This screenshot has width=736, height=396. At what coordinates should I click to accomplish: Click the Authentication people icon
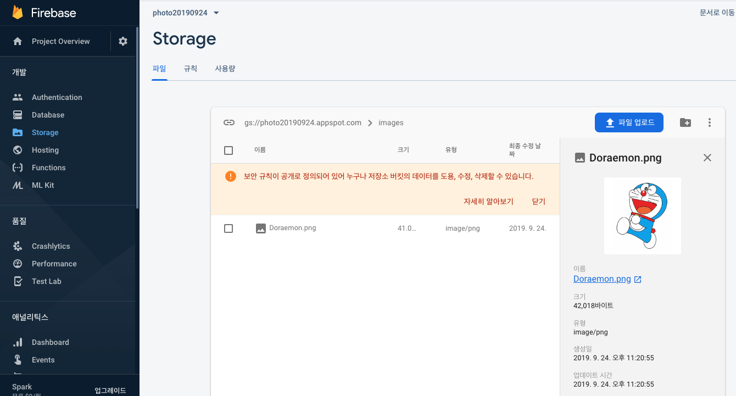click(x=18, y=97)
